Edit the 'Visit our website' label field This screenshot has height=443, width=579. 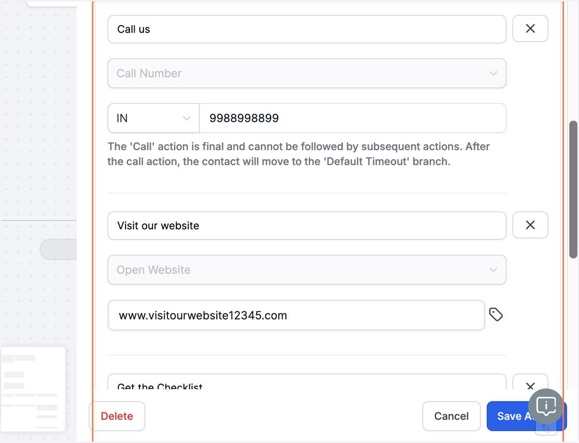pyautogui.click(x=307, y=225)
